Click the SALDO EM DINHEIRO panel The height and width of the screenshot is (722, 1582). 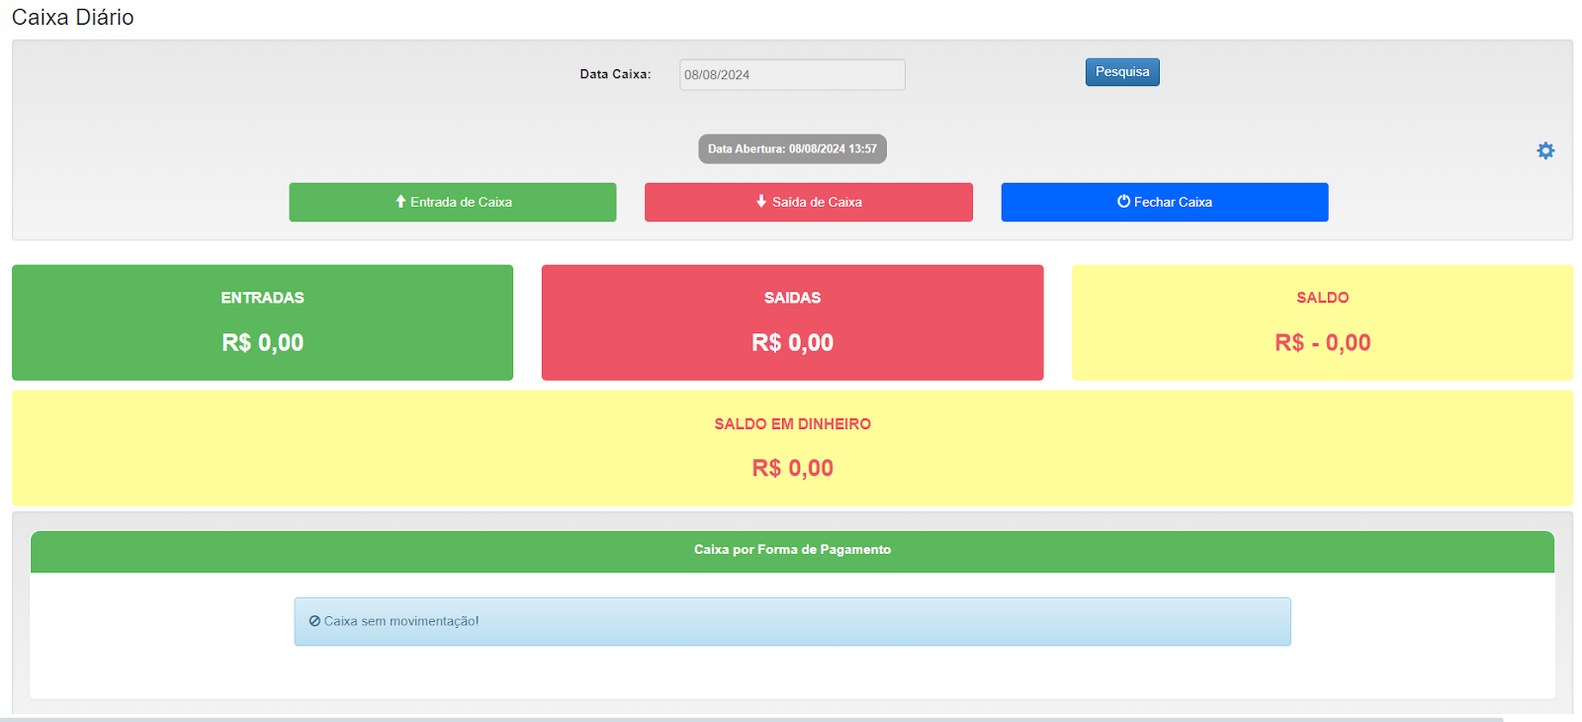792,448
